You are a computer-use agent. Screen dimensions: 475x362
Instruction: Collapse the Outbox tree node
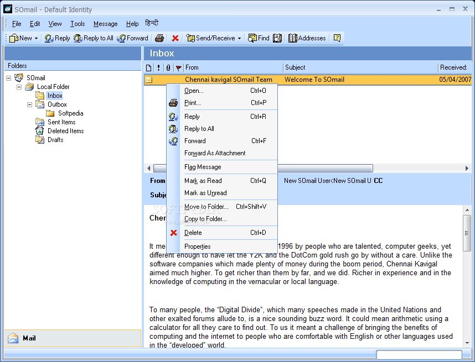coord(29,104)
